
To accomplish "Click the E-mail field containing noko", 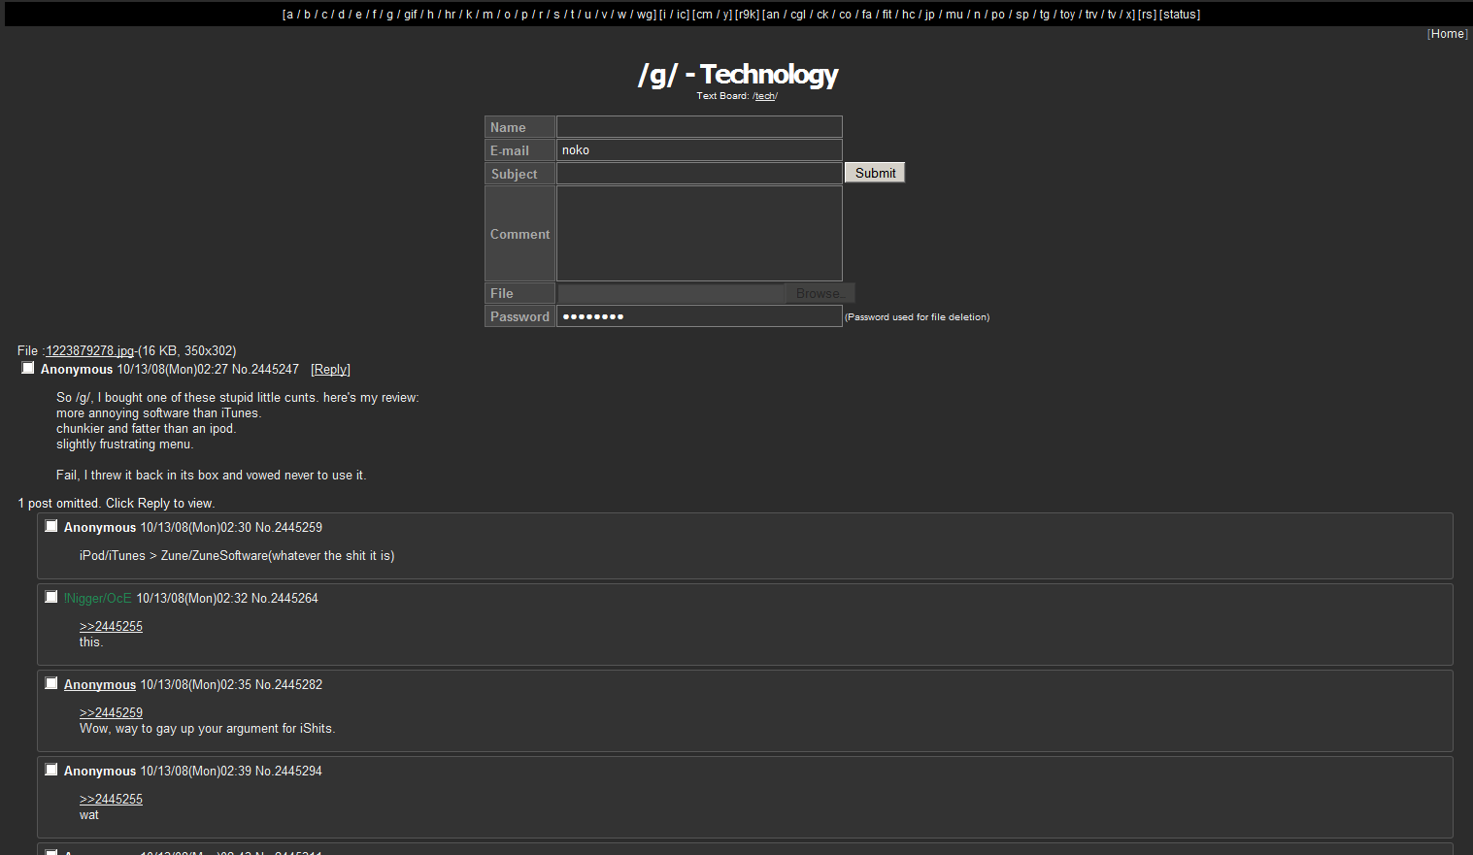I will [x=699, y=149].
